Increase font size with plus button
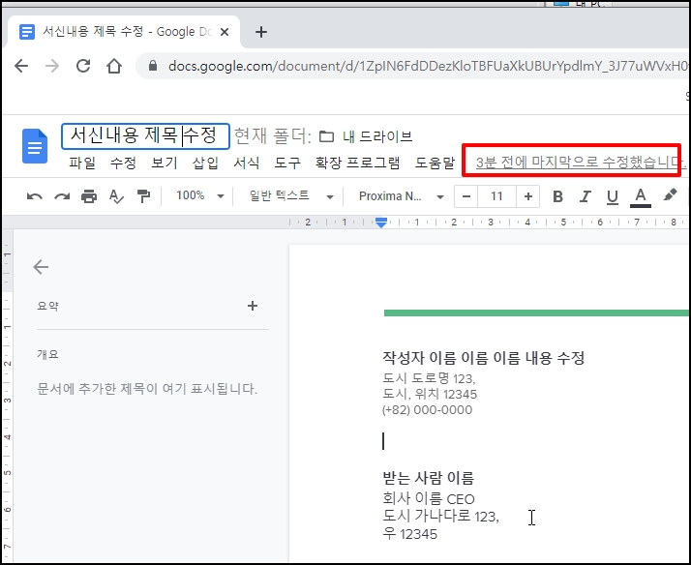Image resolution: width=691 pixels, height=565 pixels. point(528,196)
